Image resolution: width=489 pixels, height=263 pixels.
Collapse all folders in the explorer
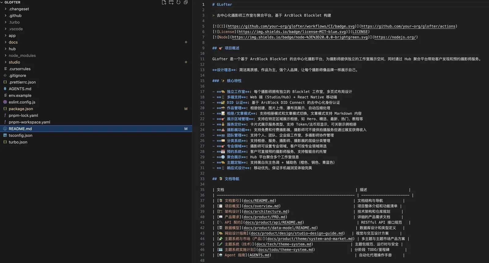[x=186, y=2]
